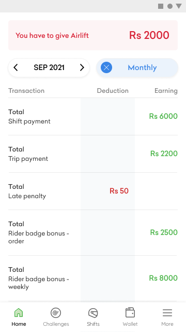186x332 pixels.
Task: Clear the Monthly filter with X icon
Action: [x=106, y=67]
